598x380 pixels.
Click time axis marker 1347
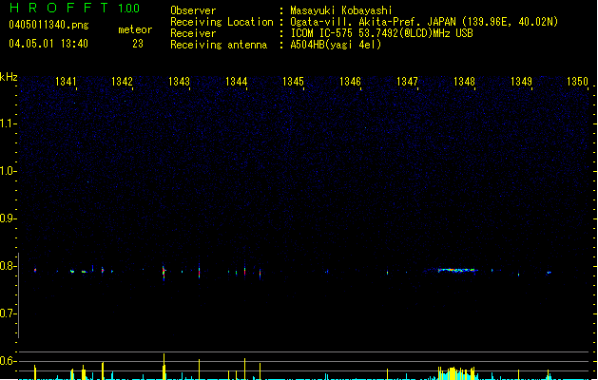407,82
